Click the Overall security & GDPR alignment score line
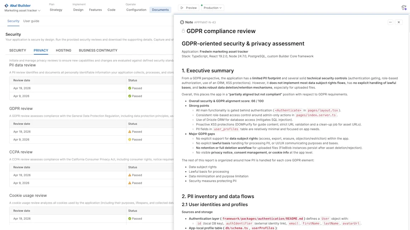Viewport: 410px width, 230px height. click(226, 101)
